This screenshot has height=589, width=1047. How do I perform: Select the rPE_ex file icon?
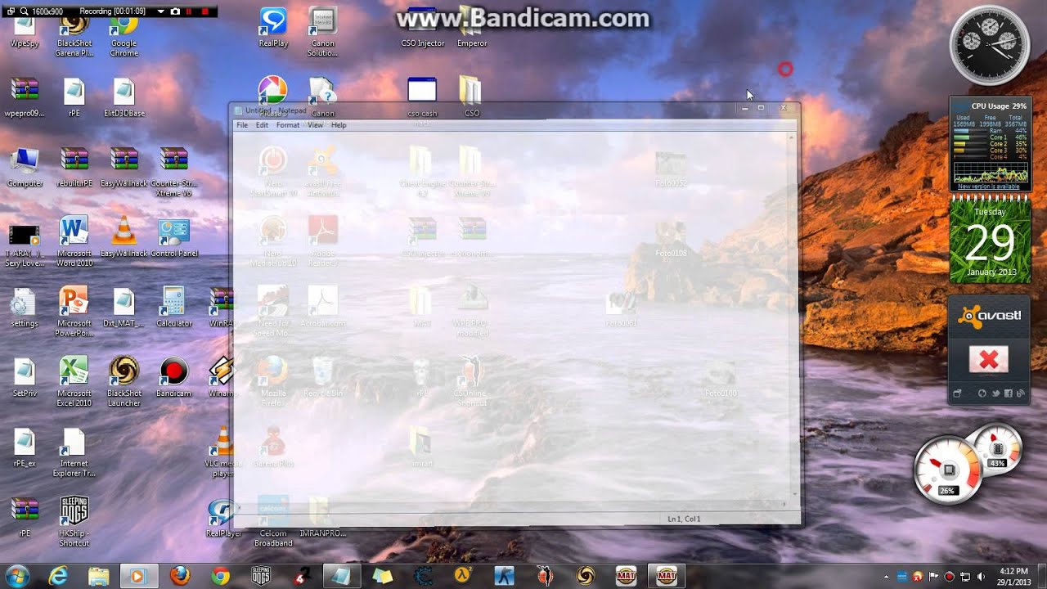click(25, 447)
